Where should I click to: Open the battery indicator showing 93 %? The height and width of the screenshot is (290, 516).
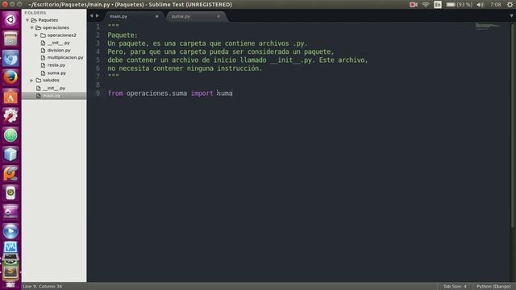459,5
